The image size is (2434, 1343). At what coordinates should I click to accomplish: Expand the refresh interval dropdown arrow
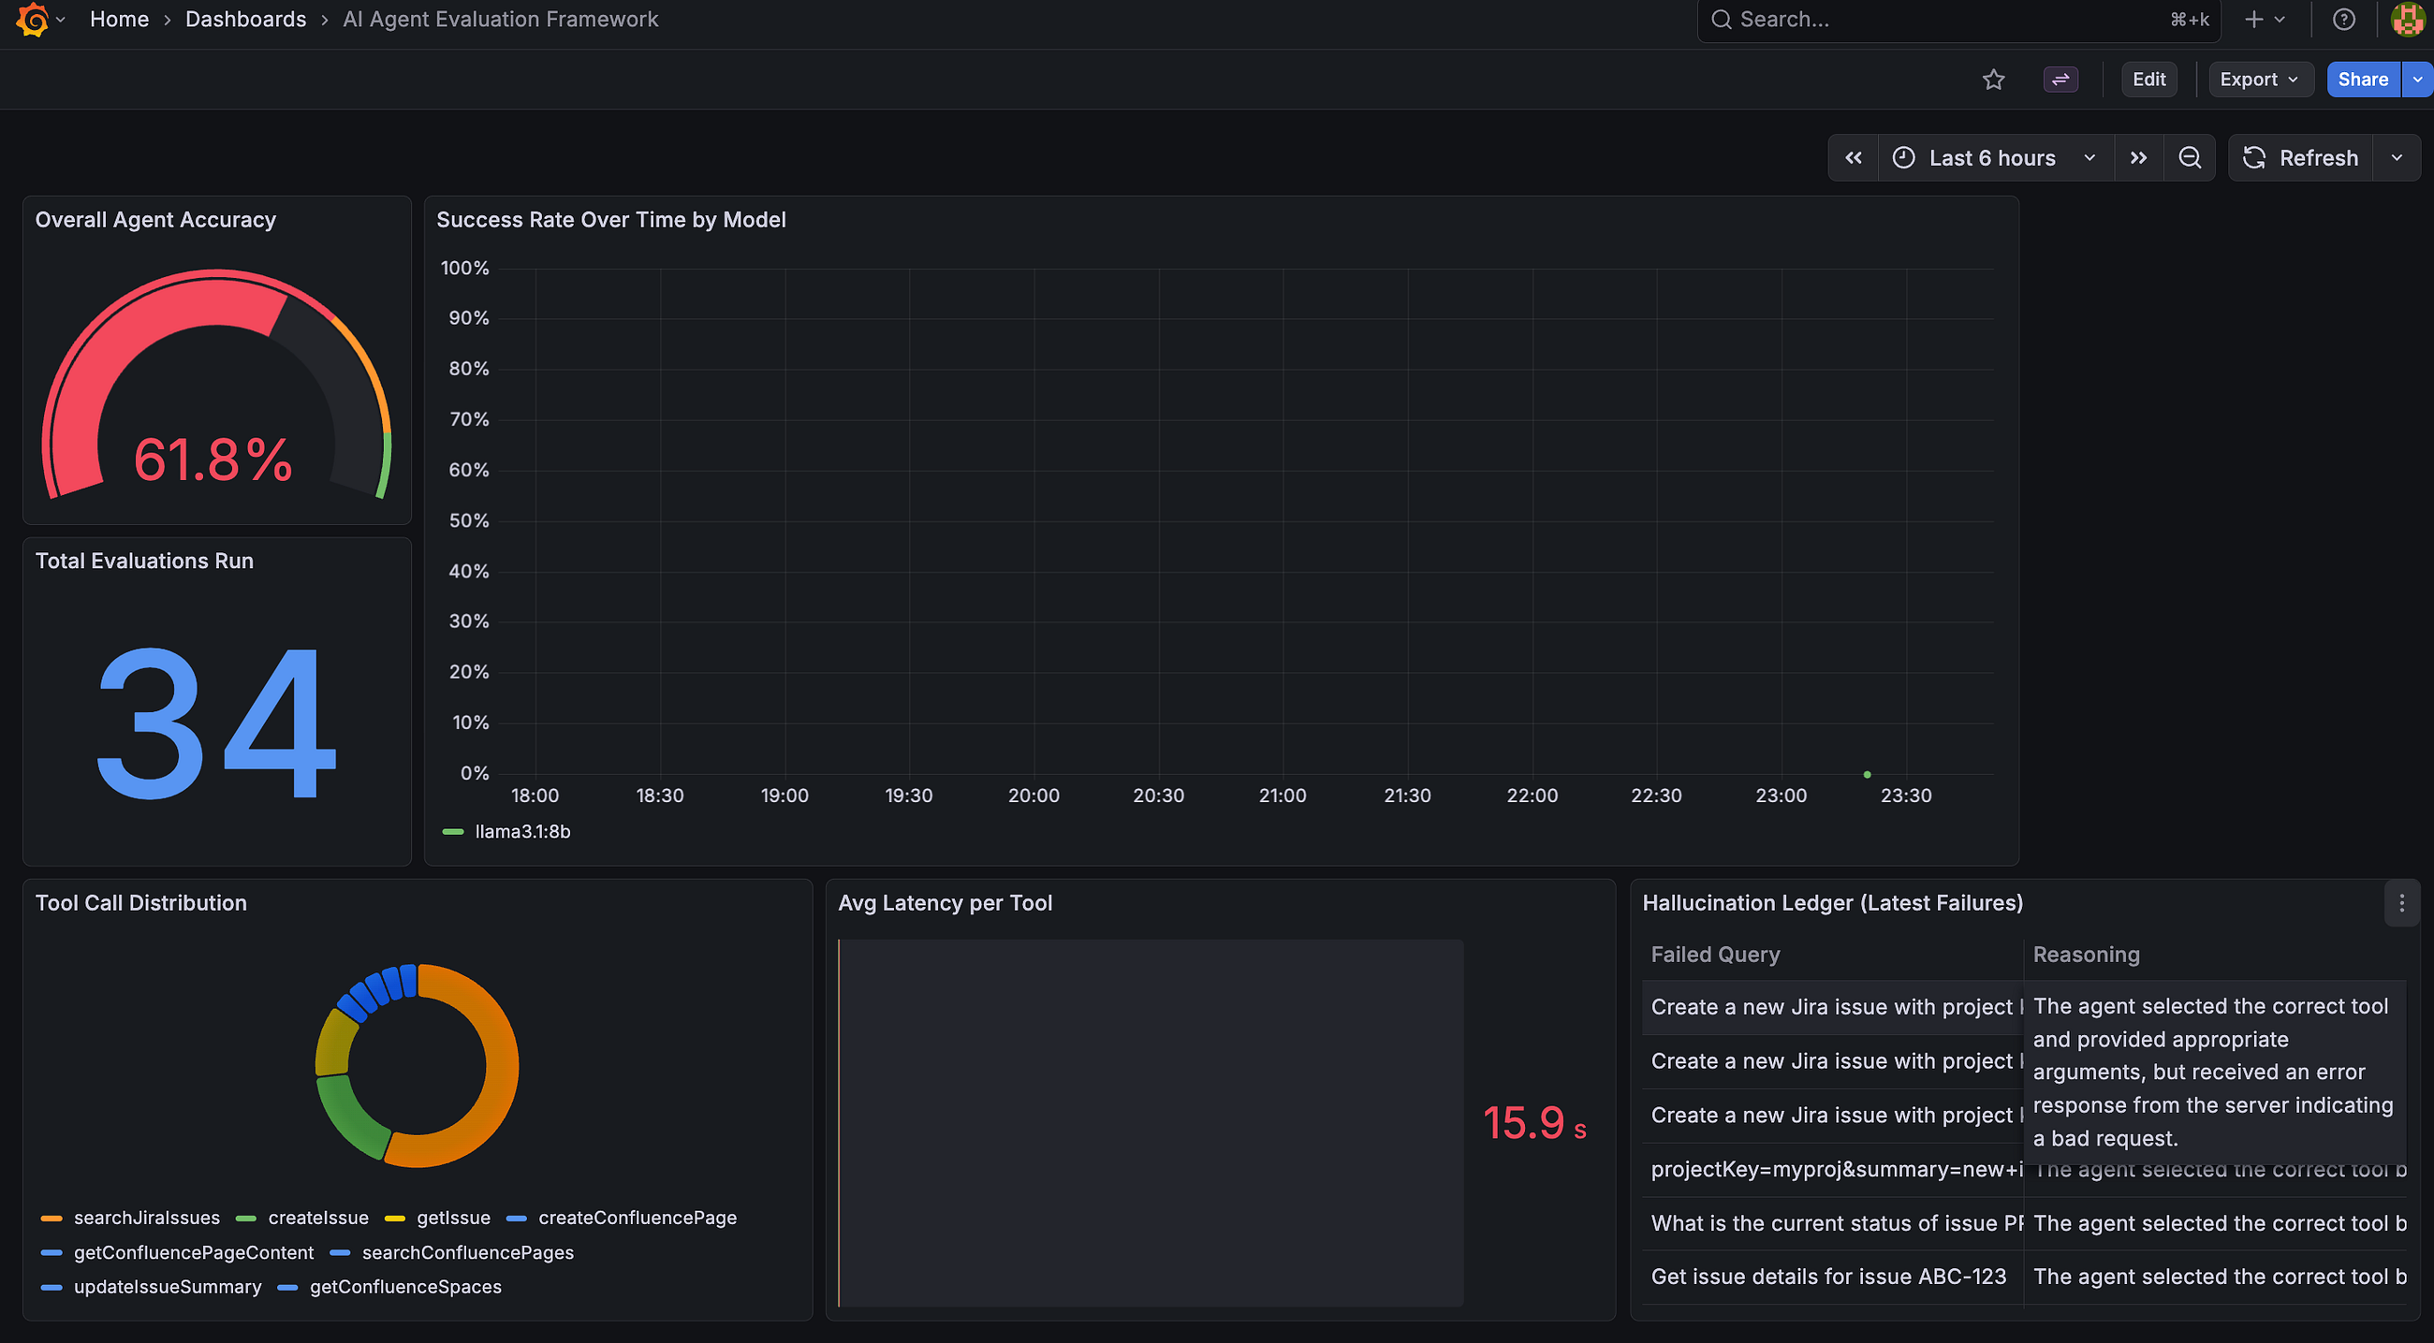[x=2397, y=158]
